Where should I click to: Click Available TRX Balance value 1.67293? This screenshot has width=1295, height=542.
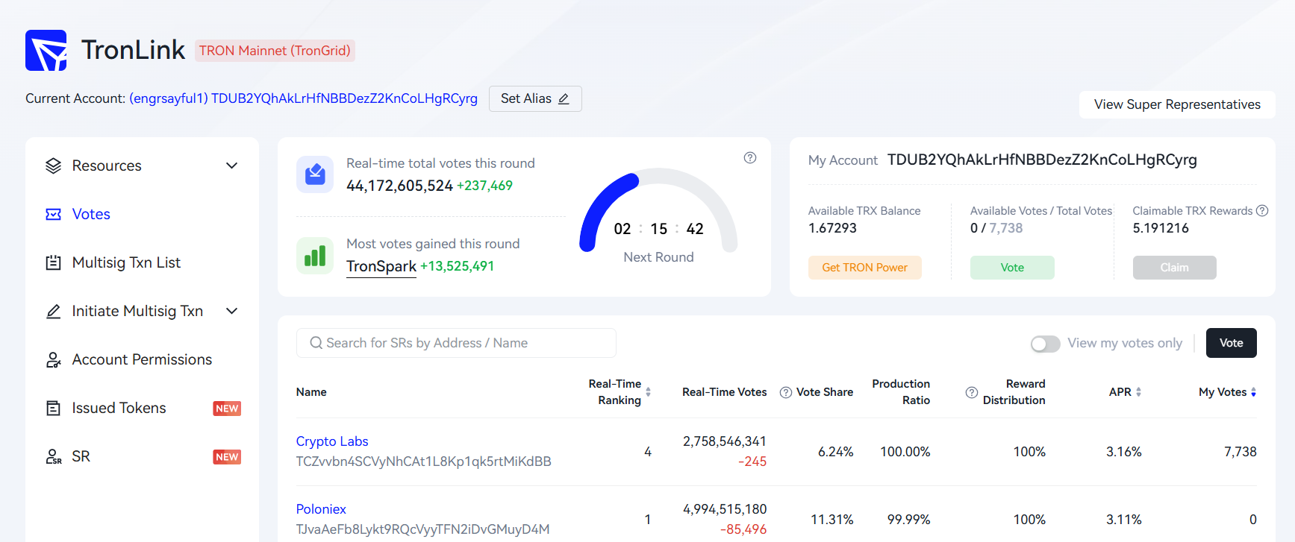click(x=832, y=228)
